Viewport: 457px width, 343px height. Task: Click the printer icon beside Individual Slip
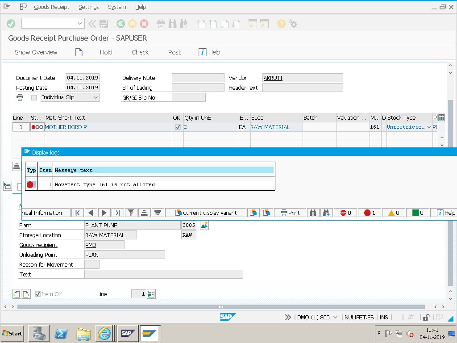(x=20, y=97)
